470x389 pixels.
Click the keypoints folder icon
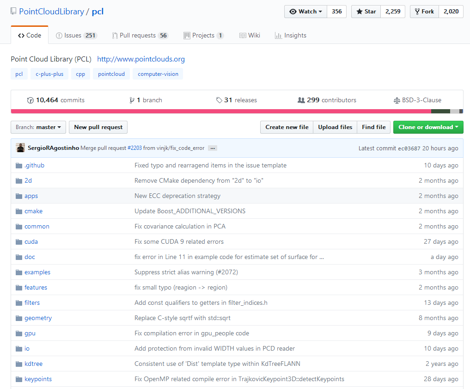19,380
